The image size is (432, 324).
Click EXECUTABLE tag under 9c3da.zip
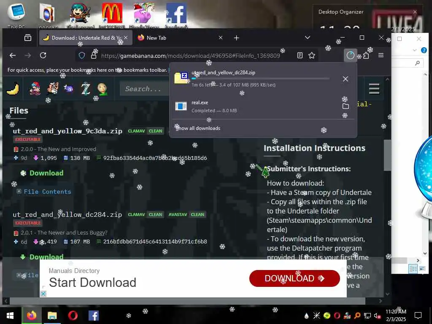coord(28,139)
